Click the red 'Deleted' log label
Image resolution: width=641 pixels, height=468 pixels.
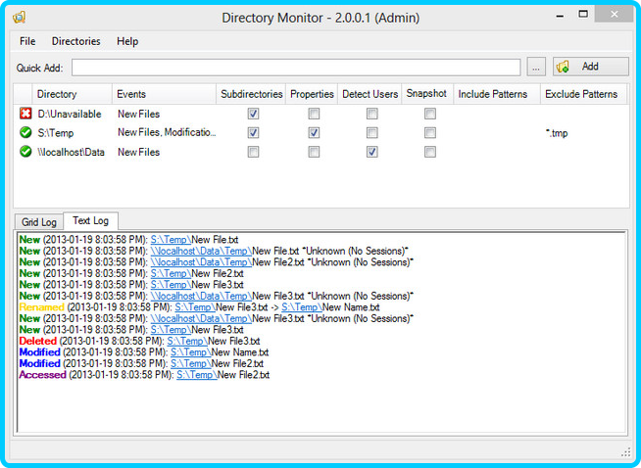click(37, 341)
